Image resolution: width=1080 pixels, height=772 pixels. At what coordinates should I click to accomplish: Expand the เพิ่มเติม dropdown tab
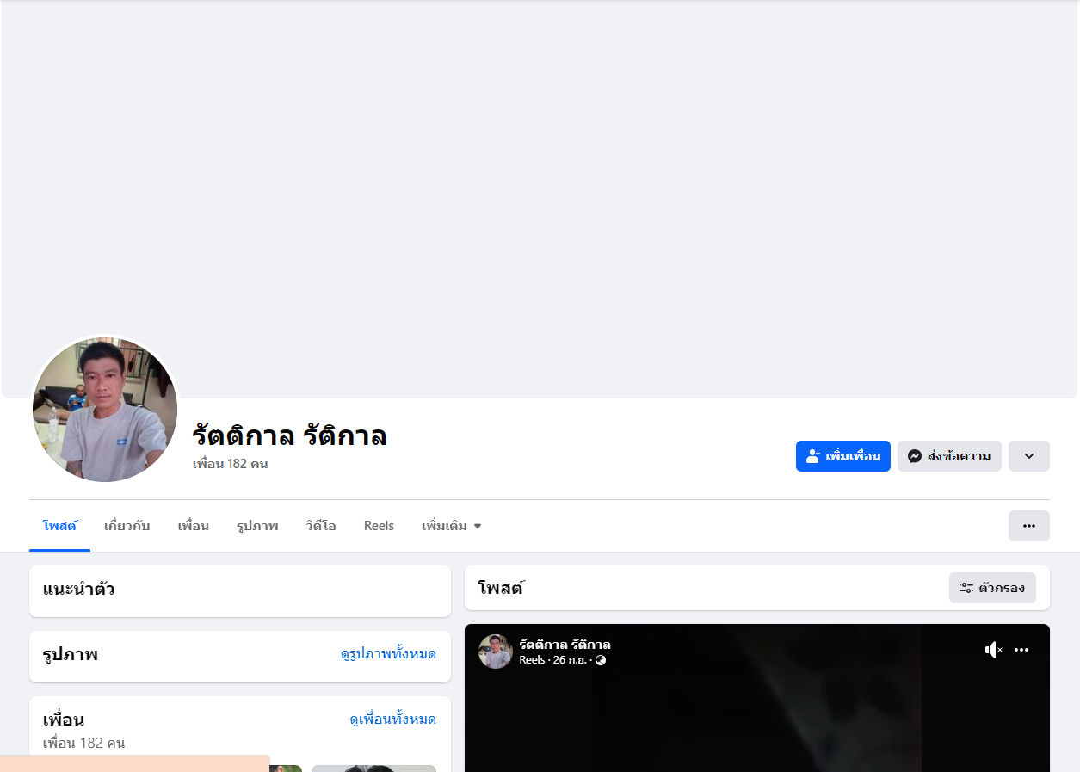pos(452,526)
